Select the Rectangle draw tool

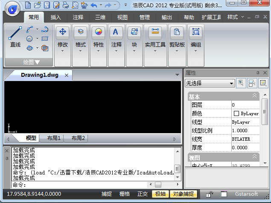45,38
